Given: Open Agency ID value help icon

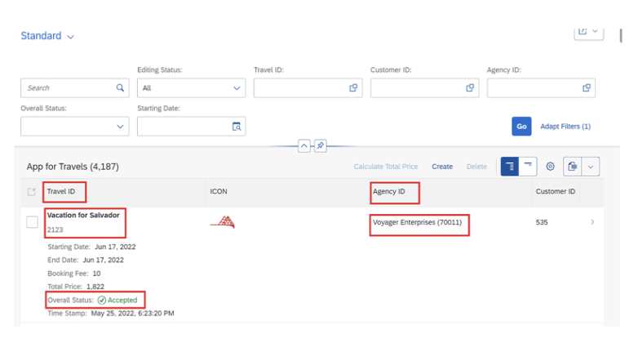Looking at the screenshot, I should [x=587, y=87].
